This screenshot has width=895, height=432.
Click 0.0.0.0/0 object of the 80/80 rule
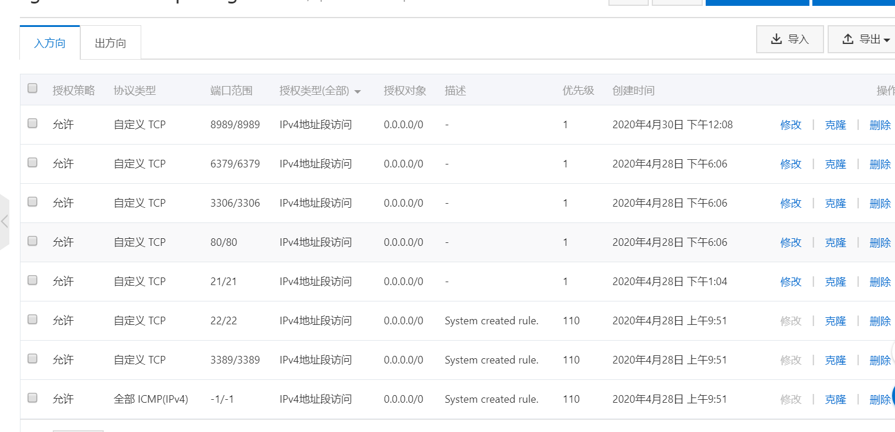click(x=403, y=242)
